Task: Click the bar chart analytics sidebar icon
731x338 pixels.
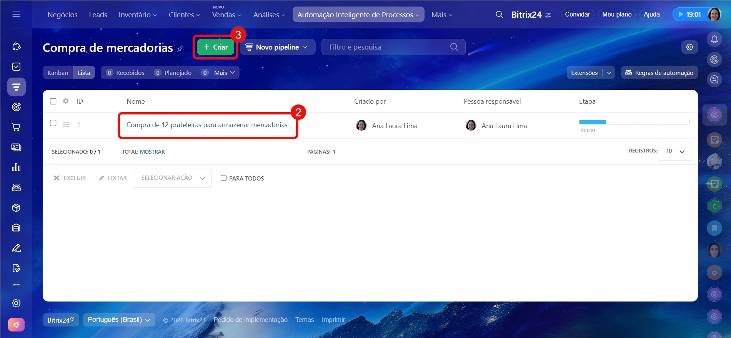Action: coord(16,167)
